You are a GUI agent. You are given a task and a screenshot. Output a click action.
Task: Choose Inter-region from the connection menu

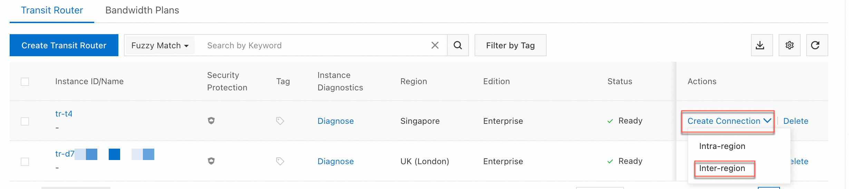point(722,168)
